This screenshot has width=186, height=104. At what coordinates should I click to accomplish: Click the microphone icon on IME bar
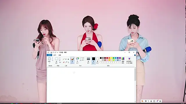151,101
